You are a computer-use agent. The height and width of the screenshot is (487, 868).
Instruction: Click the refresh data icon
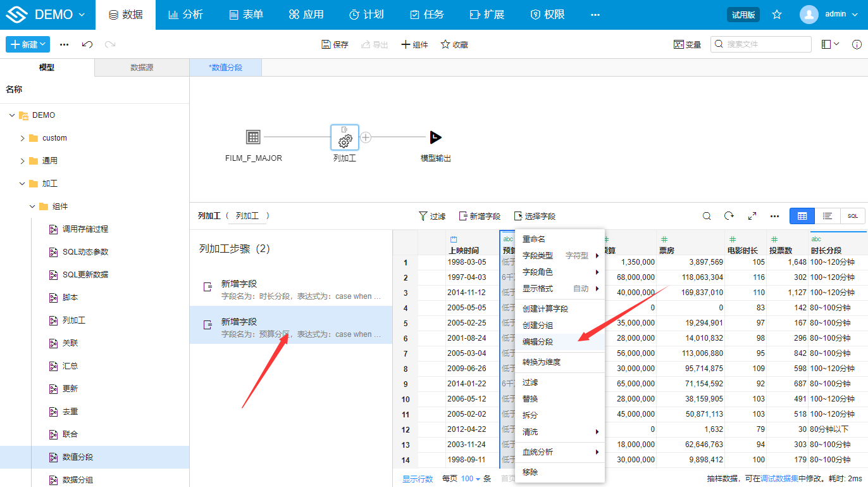(729, 216)
